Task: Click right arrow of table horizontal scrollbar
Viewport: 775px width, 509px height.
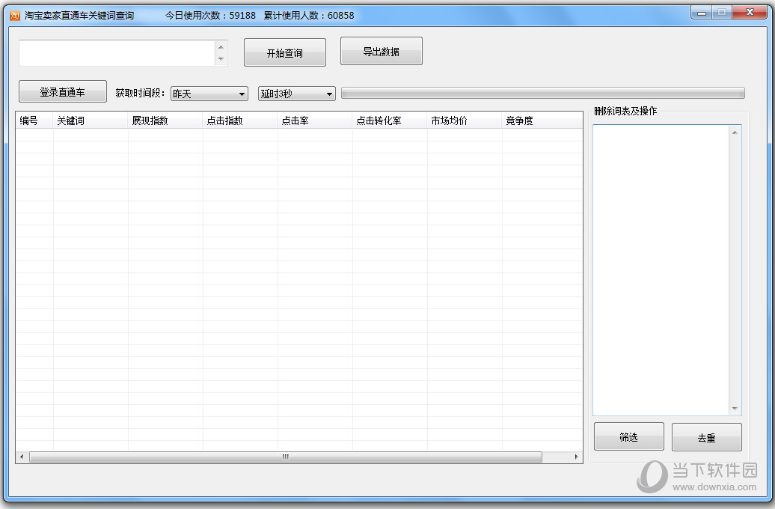Action: (x=576, y=457)
